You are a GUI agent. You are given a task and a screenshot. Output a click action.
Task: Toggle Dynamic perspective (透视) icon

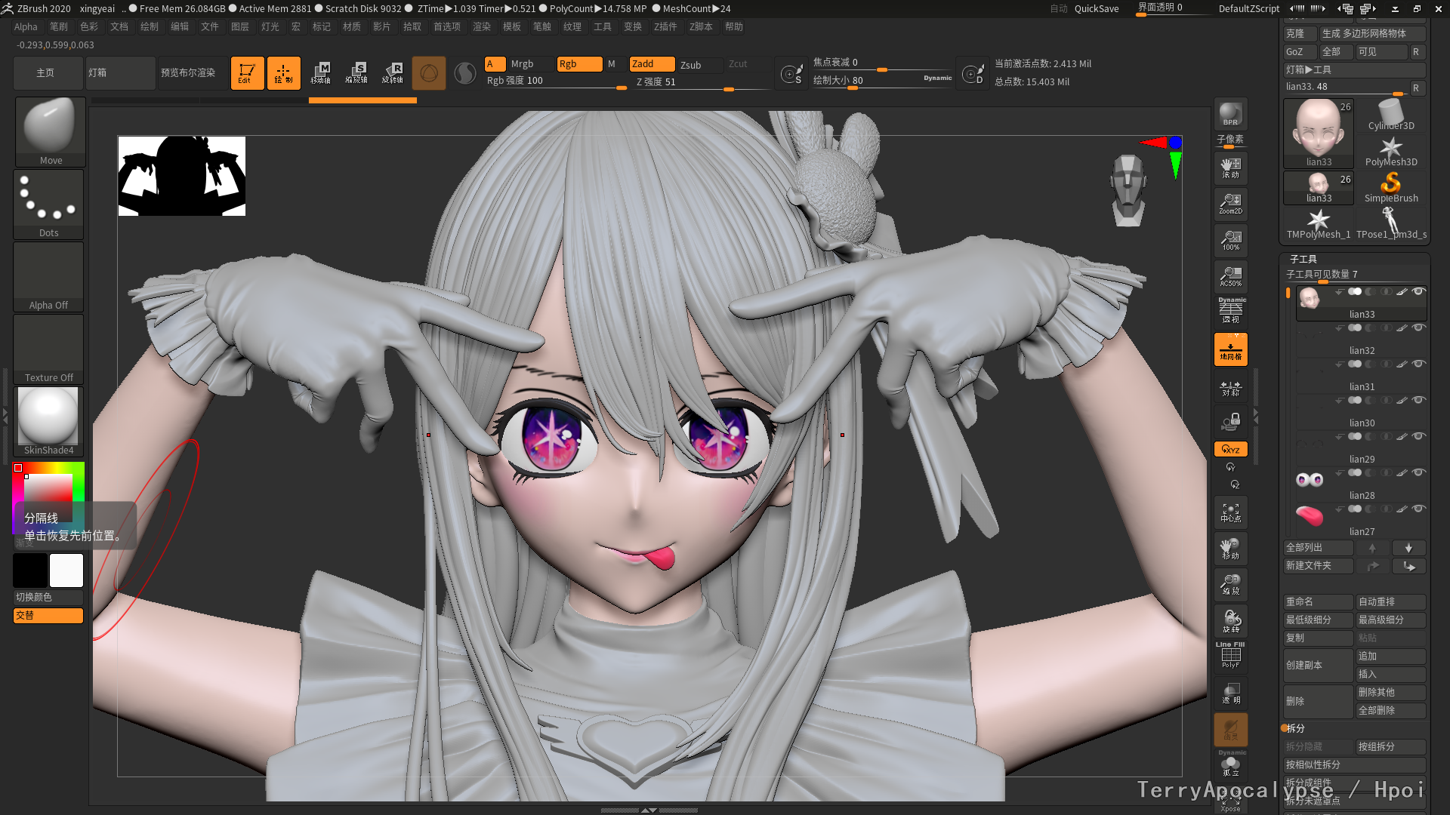1230,310
